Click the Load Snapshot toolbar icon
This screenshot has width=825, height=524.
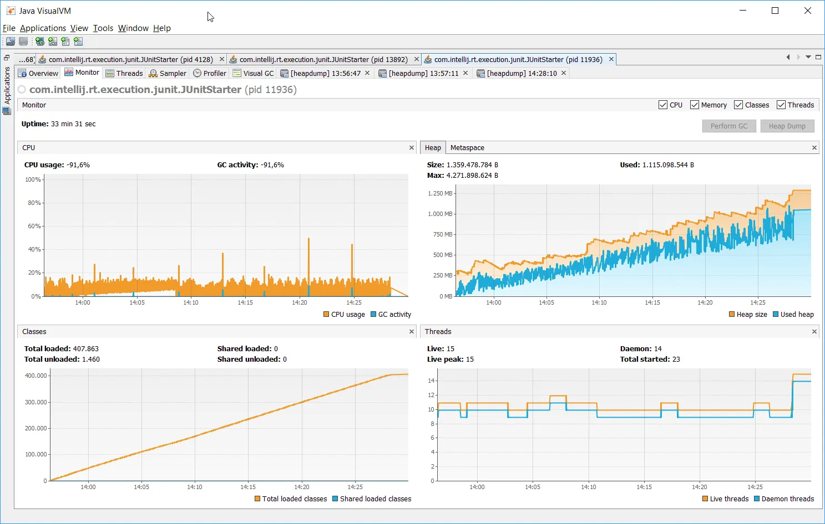[11, 42]
